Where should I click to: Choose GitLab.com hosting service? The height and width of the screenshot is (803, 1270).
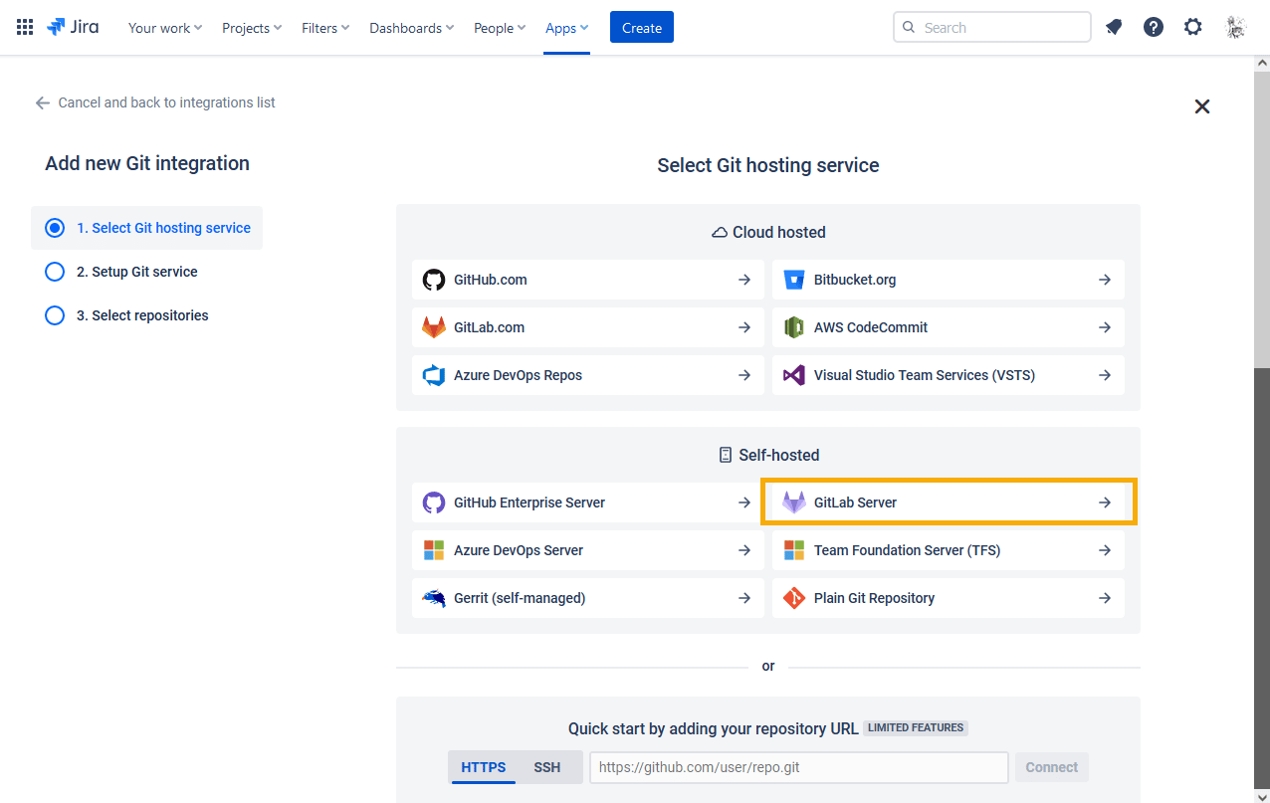[588, 327]
